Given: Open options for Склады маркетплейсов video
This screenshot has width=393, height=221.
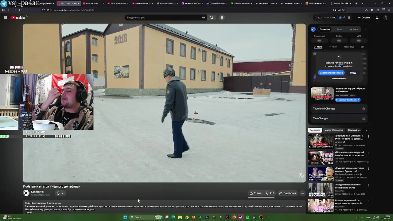Looking at the screenshot, I should point(368,201).
